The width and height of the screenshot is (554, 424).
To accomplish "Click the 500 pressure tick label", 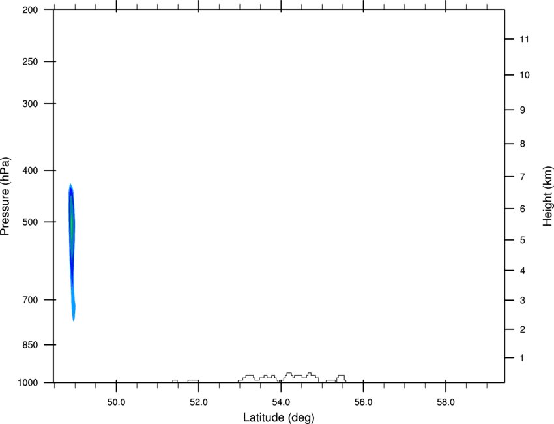I will click(x=30, y=222).
